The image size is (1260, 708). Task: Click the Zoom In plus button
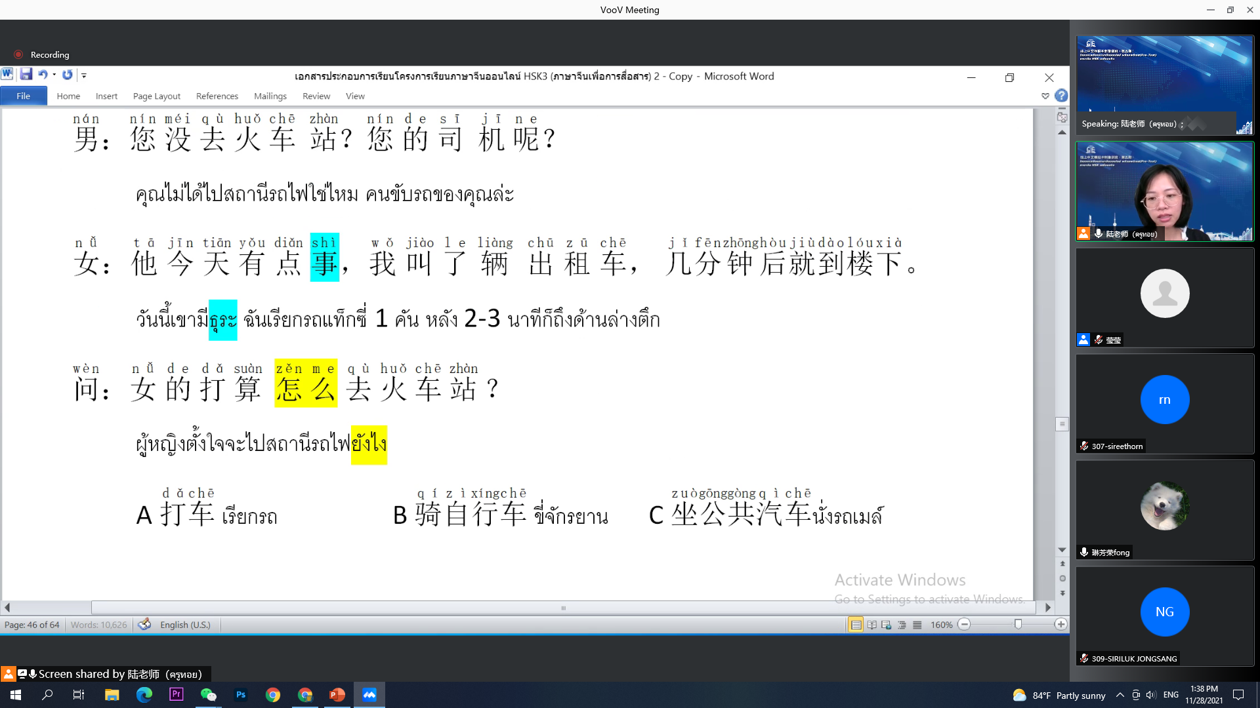click(x=1060, y=625)
